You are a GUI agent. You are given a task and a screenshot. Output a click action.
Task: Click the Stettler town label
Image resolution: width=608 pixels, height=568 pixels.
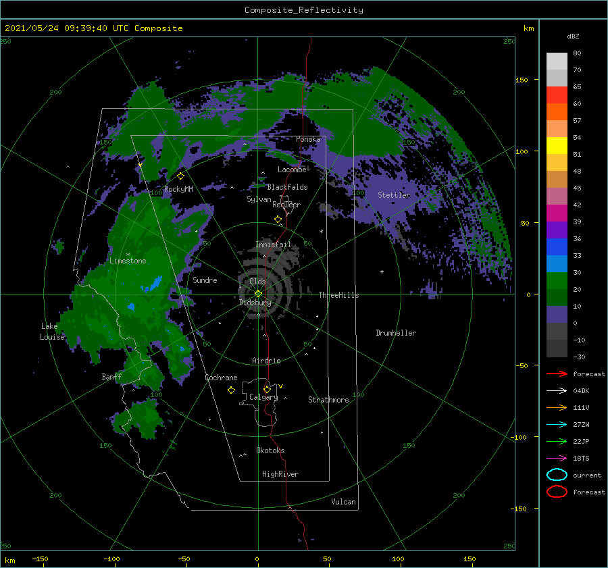pyautogui.click(x=394, y=195)
